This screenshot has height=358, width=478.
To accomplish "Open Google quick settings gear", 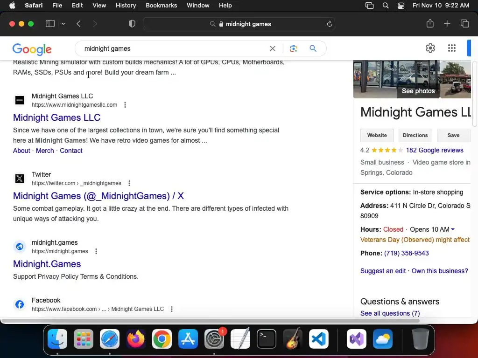I will (430, 48).
